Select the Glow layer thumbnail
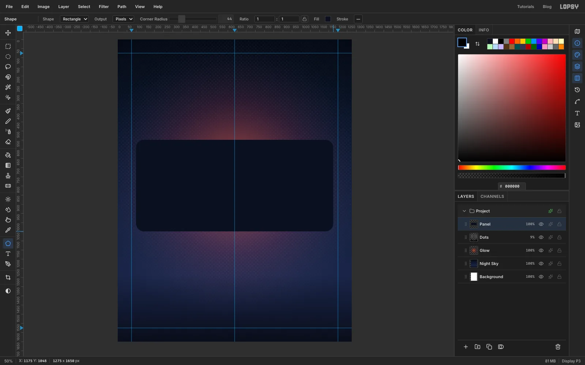 point(474,250)
